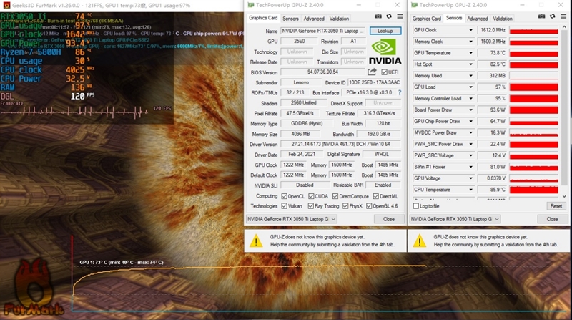The height and width of the screenshot is (320, 572).
Task: Open GPU Load sensor dropdown arrow
Action: tap(470, 87)
